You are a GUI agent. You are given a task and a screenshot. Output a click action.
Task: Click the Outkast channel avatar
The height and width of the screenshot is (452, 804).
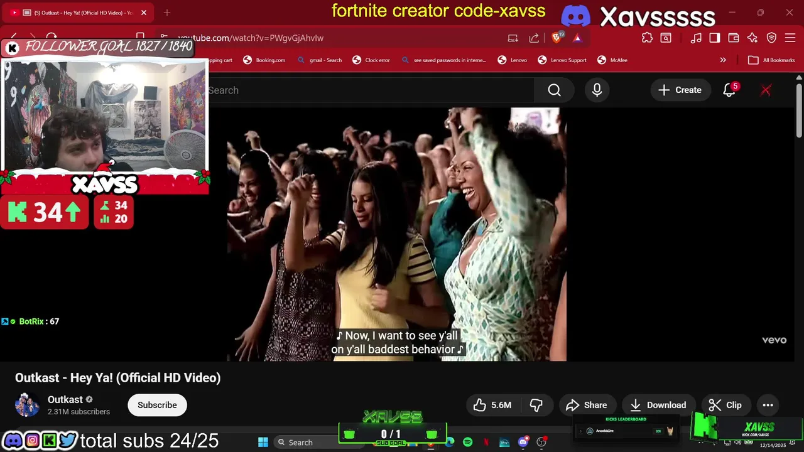[x=27, y=405]
